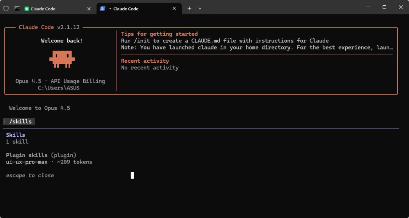Click the terminal icon beside the first tab

pyautogui.click(x=17, y=9)
